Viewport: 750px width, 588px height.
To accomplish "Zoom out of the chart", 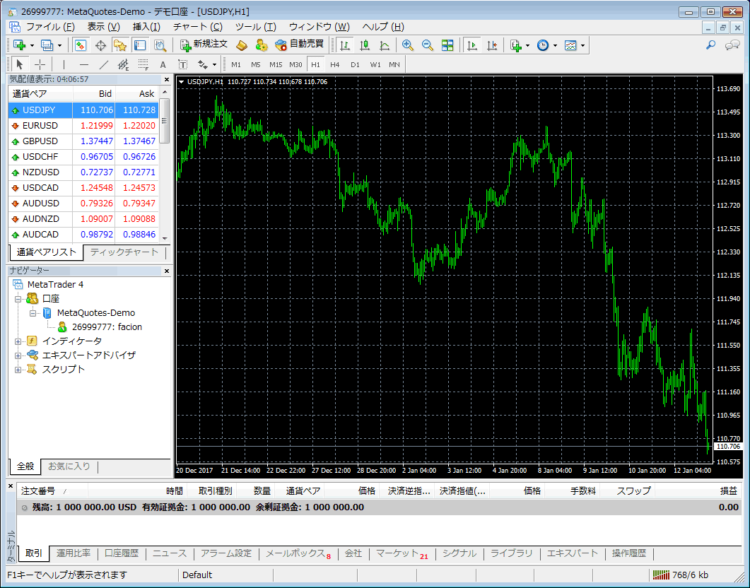I will 428,45.
